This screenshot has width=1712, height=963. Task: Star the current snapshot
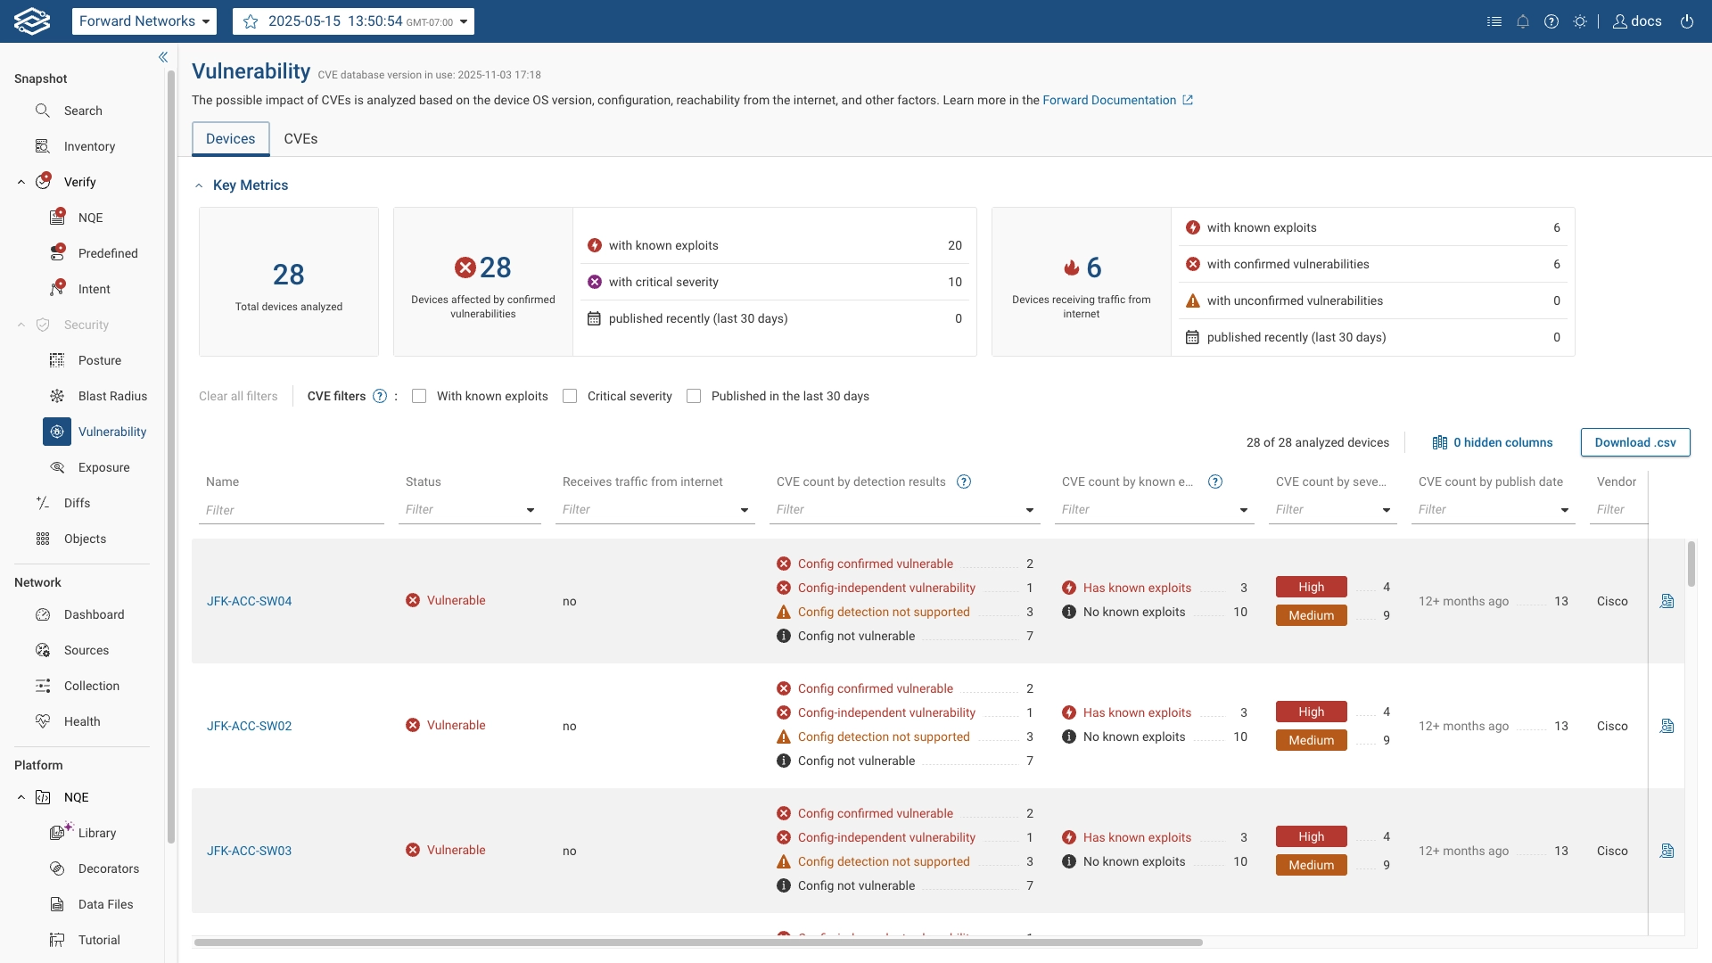(251, 21)
